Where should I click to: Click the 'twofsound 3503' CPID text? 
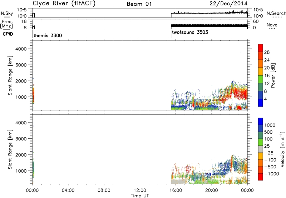click(190, 32)
